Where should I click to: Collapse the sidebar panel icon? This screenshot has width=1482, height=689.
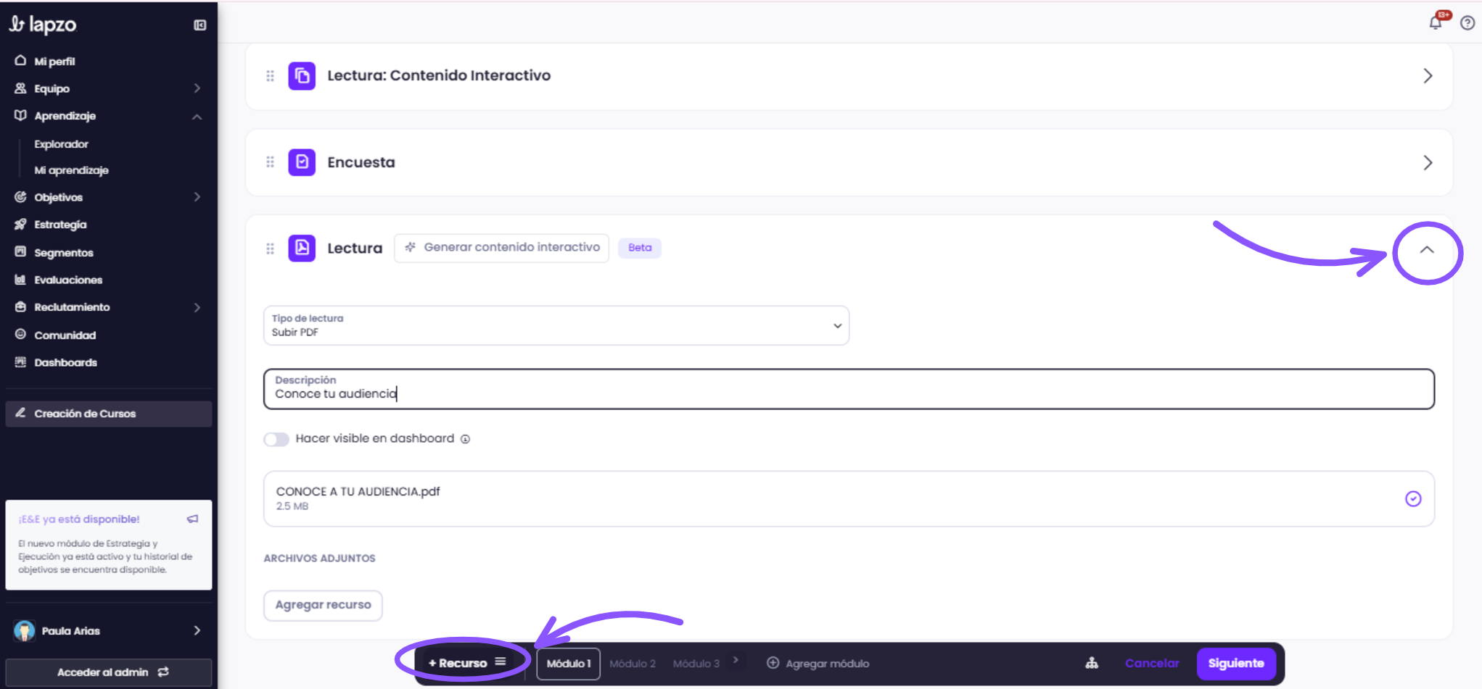coord(200,25)
